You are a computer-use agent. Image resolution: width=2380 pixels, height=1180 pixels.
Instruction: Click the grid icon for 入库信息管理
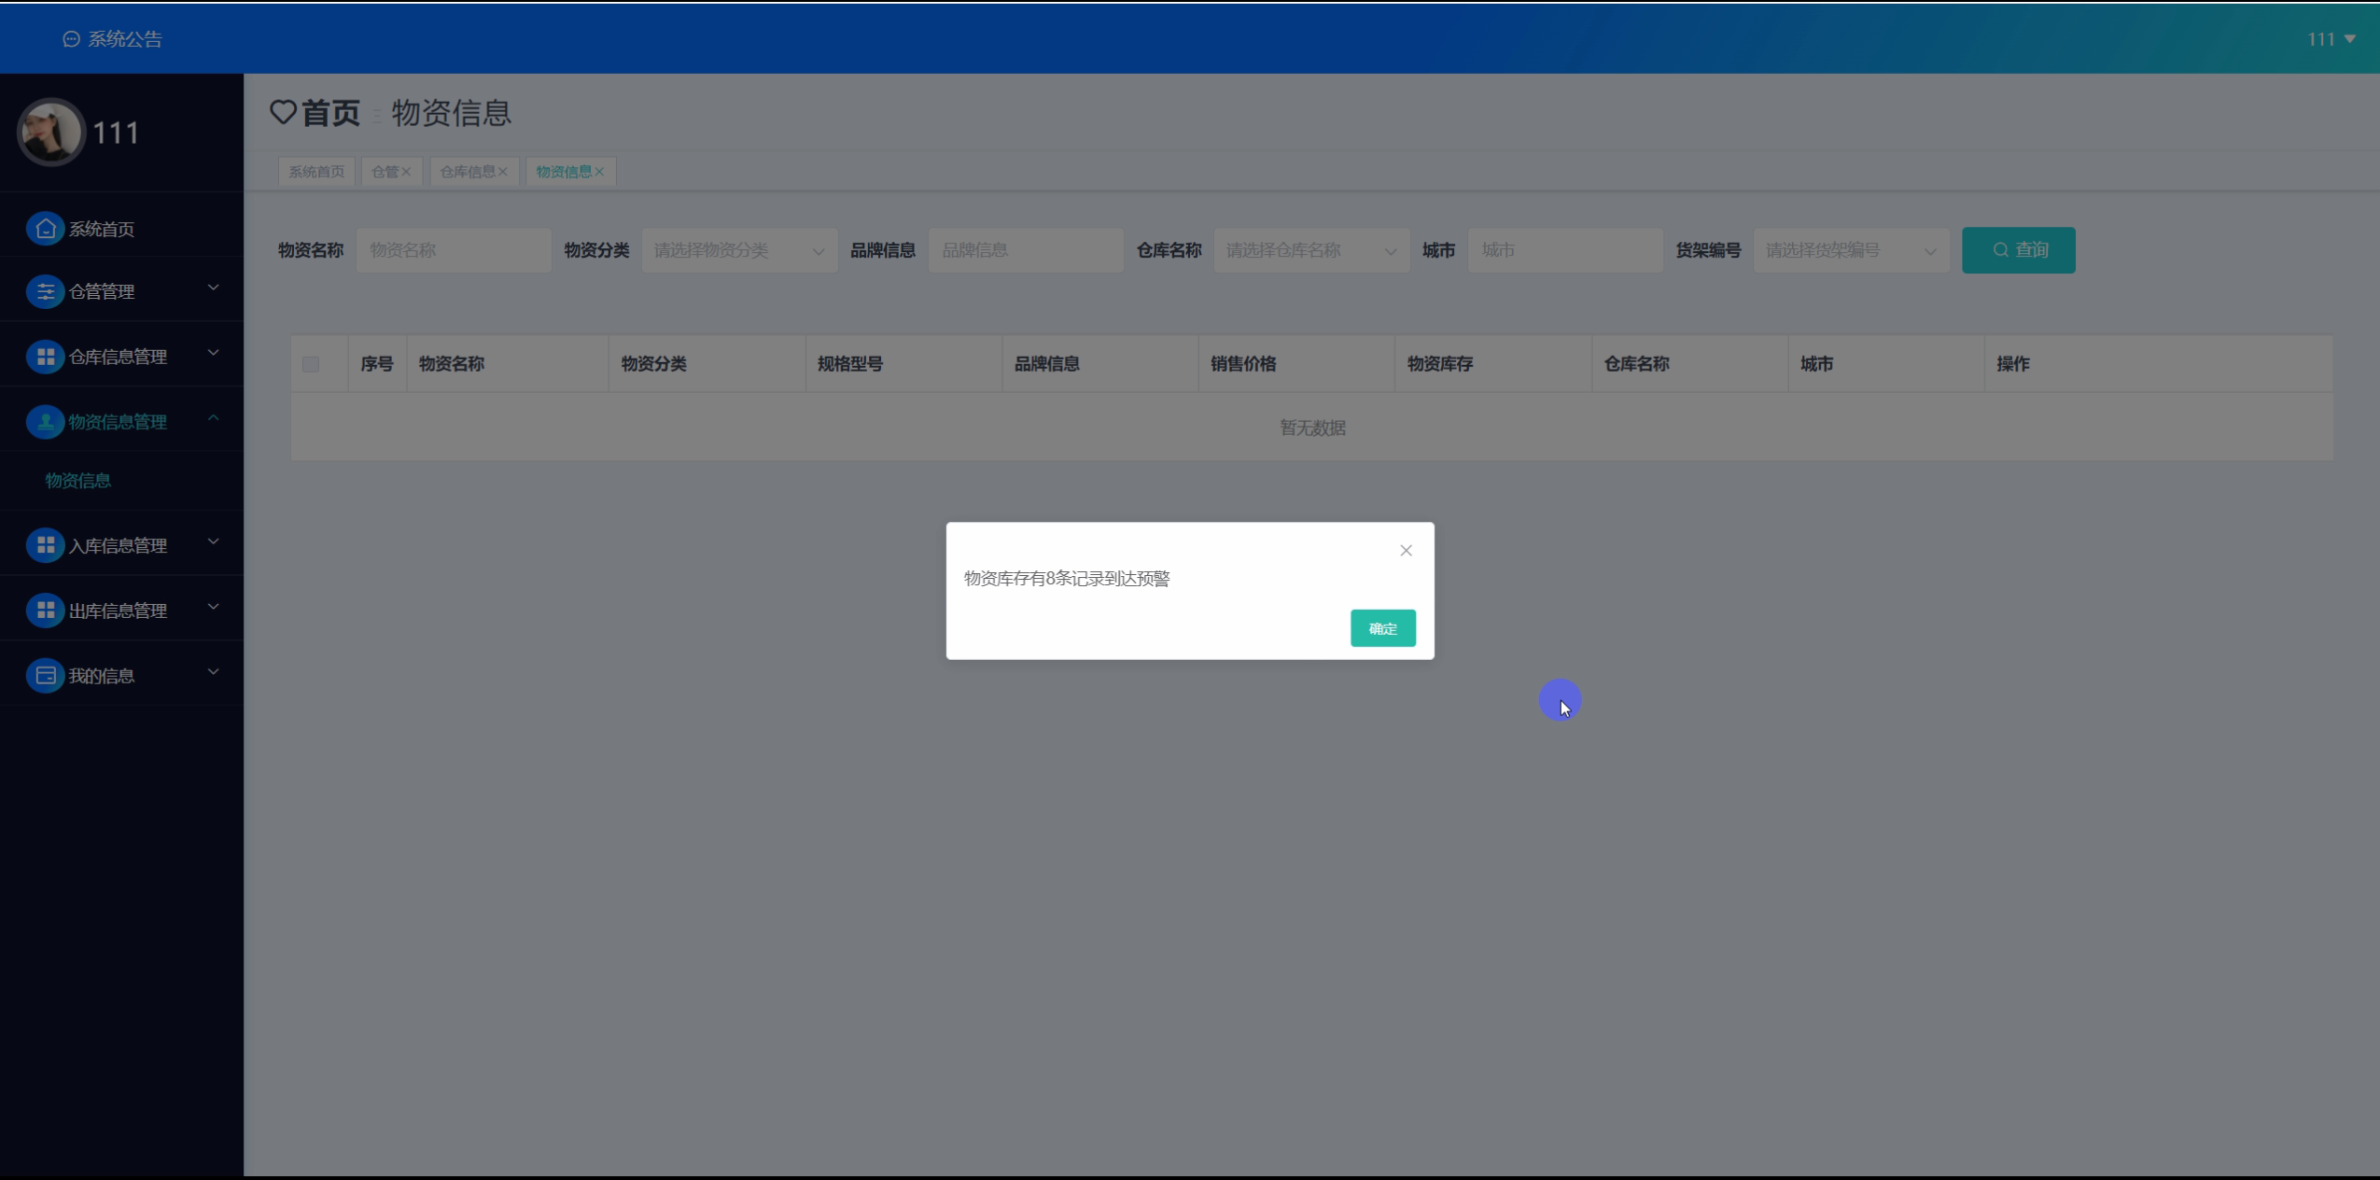45,545
